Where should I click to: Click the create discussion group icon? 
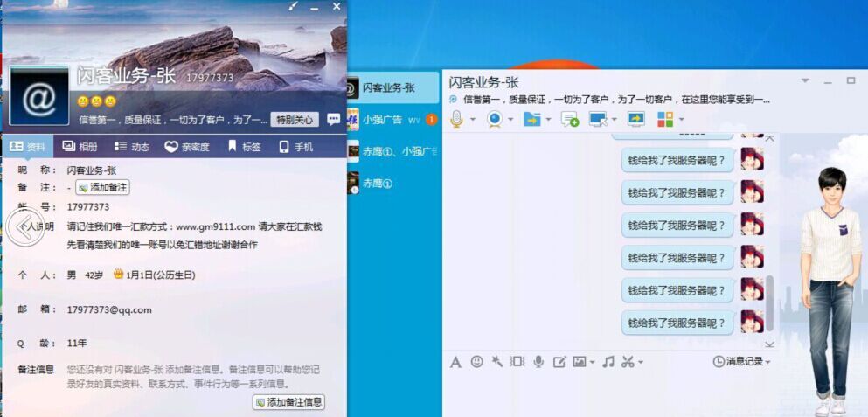click(x=570, y=119)
